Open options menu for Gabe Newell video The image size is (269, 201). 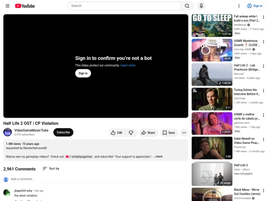pos(264,139)
